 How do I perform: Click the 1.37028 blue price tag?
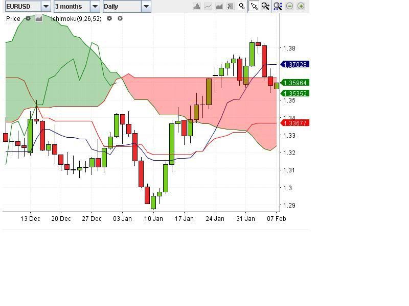pos(295,64)
